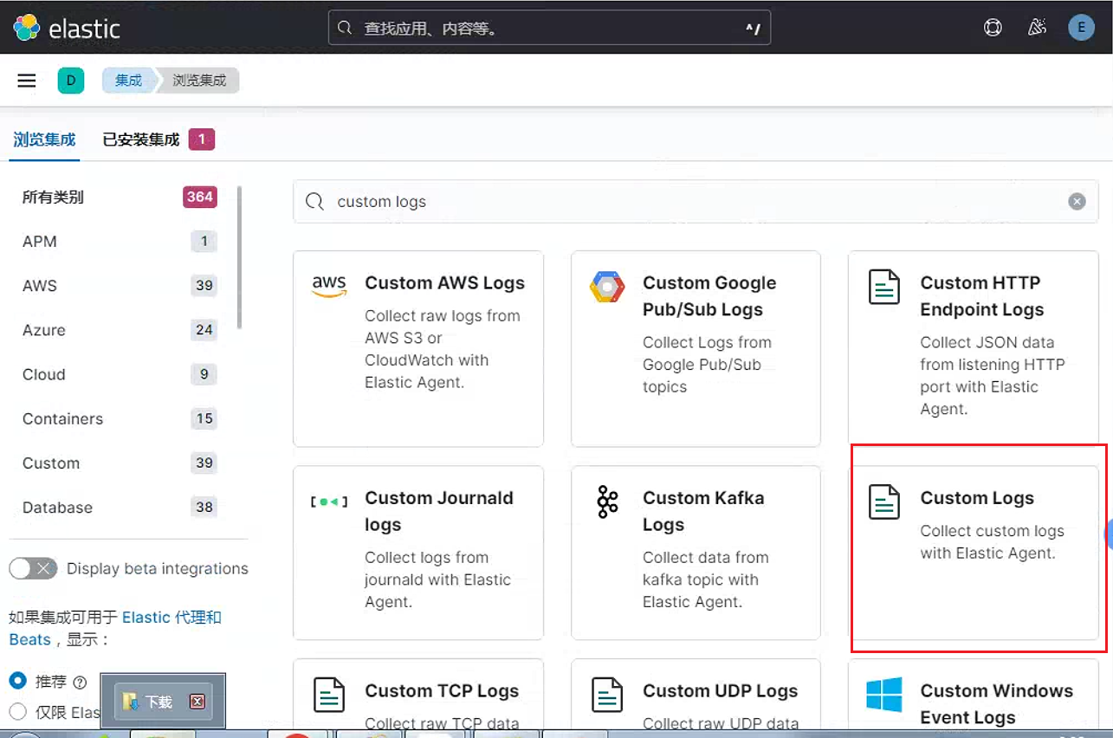Click the category list scrollbar
The height and width of the screenshot is (738, 1113).
point(240,256)
